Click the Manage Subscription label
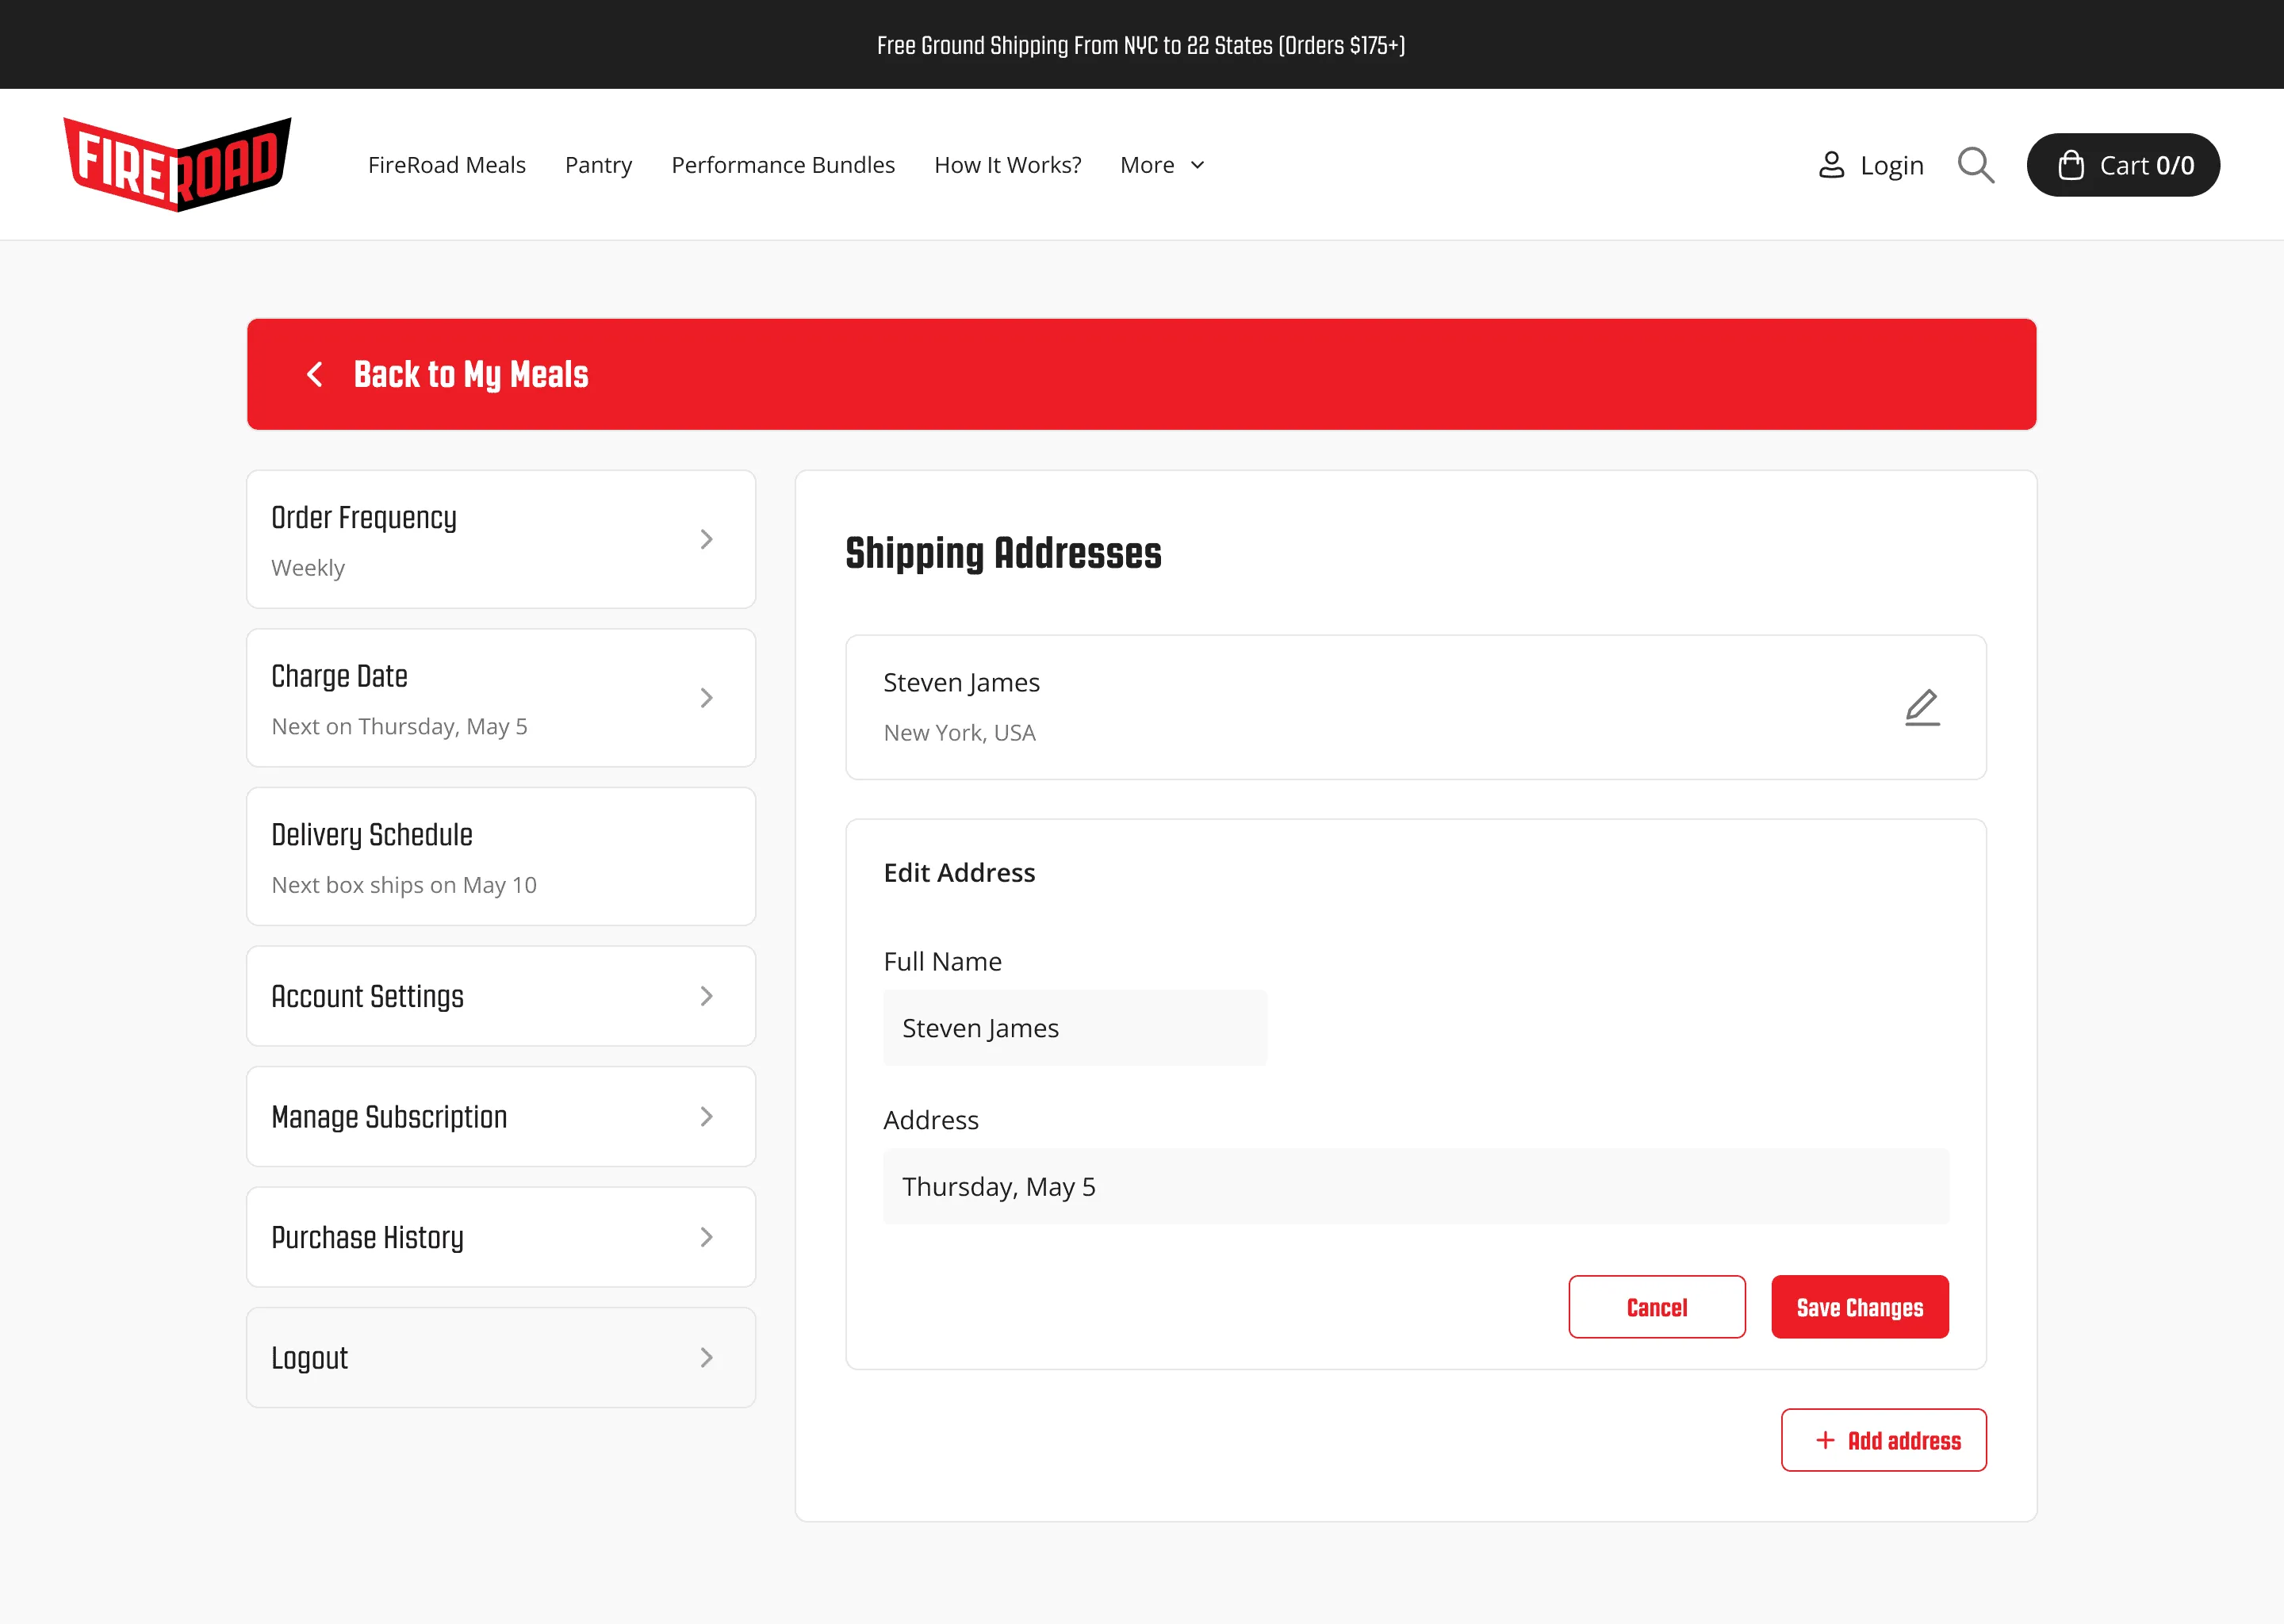Viewport: 2284px width, 1624px height. click(389, 1117)
